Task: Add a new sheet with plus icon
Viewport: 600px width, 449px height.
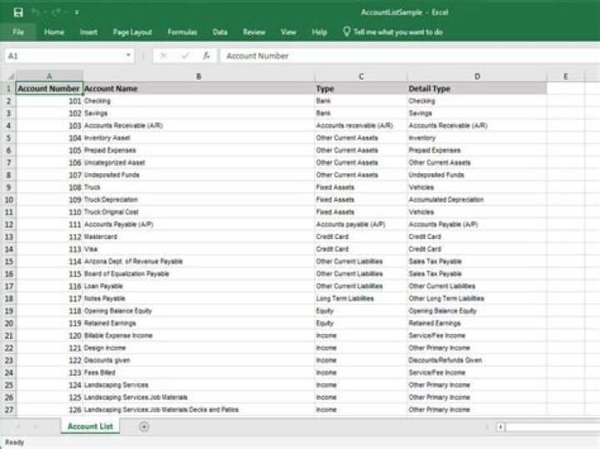Action: pos(144,427)
